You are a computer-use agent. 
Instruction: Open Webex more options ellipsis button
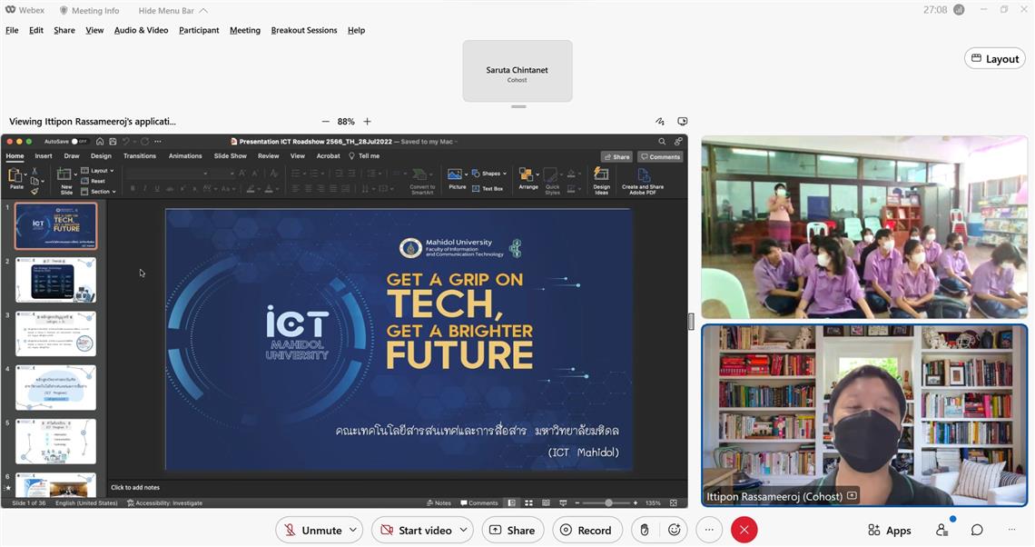click(709, 530)
